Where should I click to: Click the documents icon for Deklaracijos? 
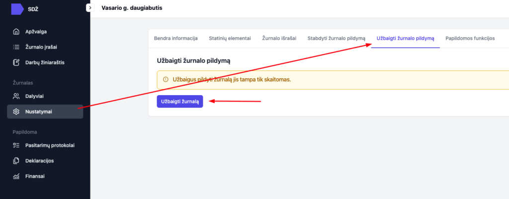tap(16, 160)
